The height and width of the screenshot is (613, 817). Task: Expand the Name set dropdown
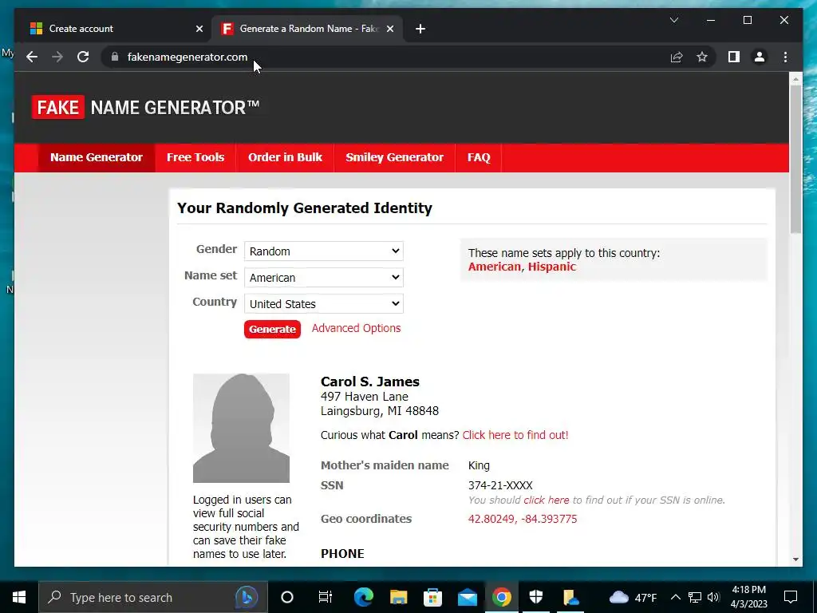(324, 277)
